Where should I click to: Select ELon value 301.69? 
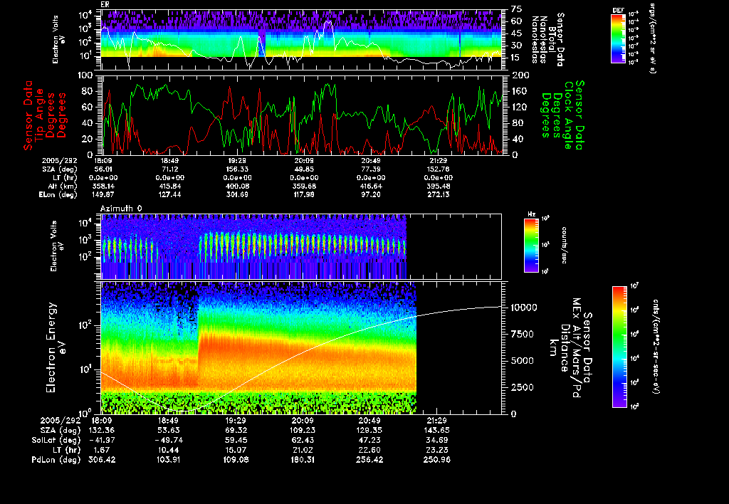click(x=236, y=195)
